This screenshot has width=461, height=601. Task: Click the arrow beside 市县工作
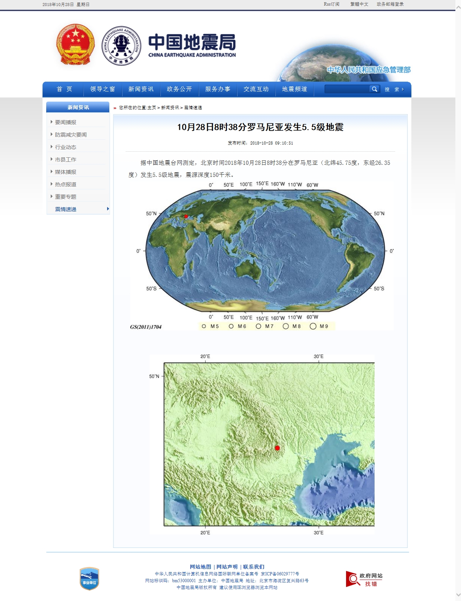coord(51,159)
